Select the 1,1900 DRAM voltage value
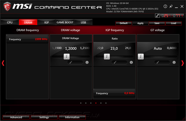 tap(57, 48)
